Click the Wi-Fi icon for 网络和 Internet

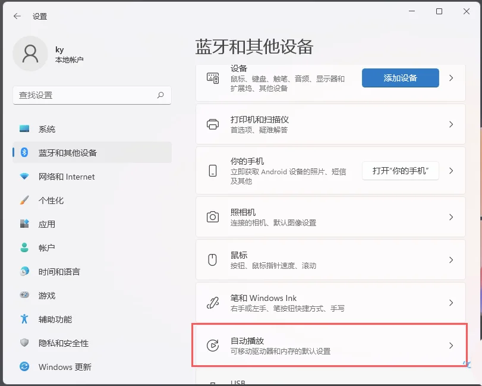(x=24, y=176)
